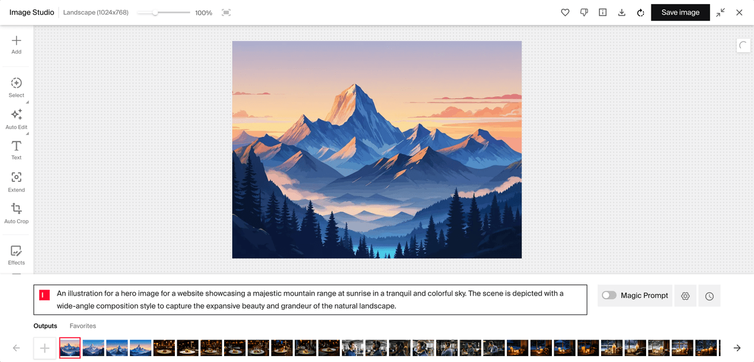Select the Text tool
This screenshot has width=754, height=362.
[x=16, y=150]
